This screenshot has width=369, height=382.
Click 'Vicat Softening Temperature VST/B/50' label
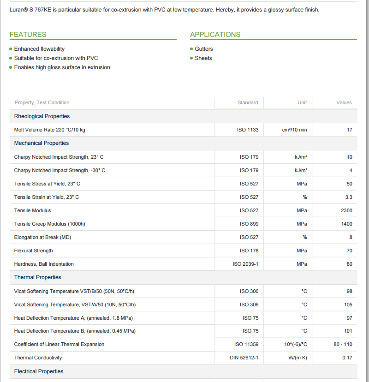(x=74, y=292)
